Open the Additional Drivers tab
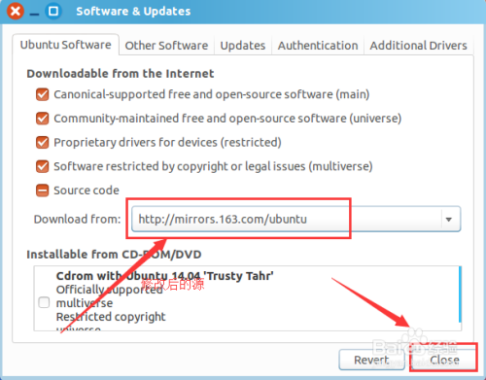This screenshot has width=486, height=380. [x=418, y=46]
